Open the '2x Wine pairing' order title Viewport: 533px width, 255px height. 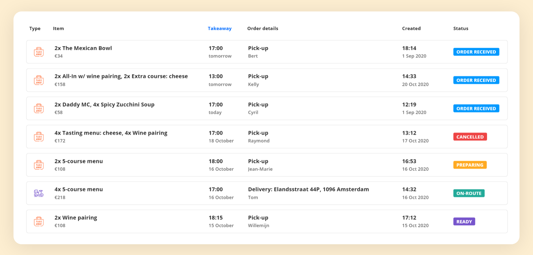[76, 218]
